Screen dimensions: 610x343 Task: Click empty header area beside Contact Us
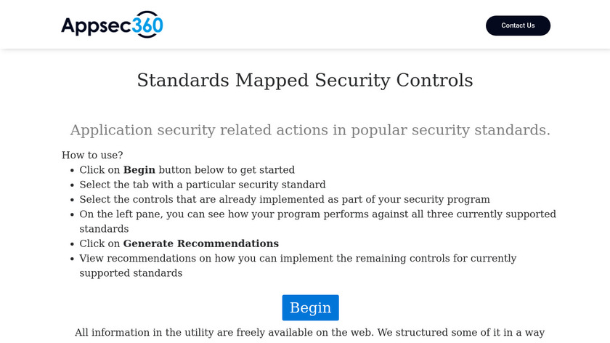[x=327, y=25]
